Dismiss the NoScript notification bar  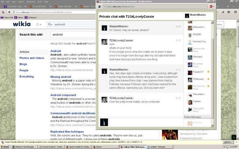(236, 142)
